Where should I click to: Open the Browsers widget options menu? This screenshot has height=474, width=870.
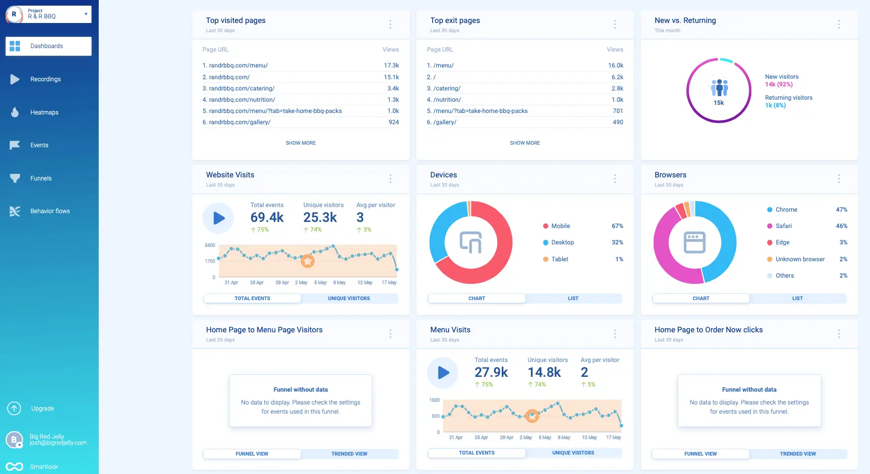pos(839,179)
